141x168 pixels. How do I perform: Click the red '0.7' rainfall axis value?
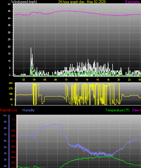pos(13,141)
